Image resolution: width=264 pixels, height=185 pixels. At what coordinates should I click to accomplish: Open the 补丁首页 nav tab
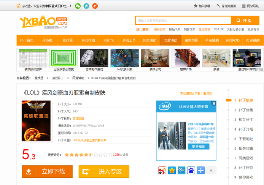(27, 40)
